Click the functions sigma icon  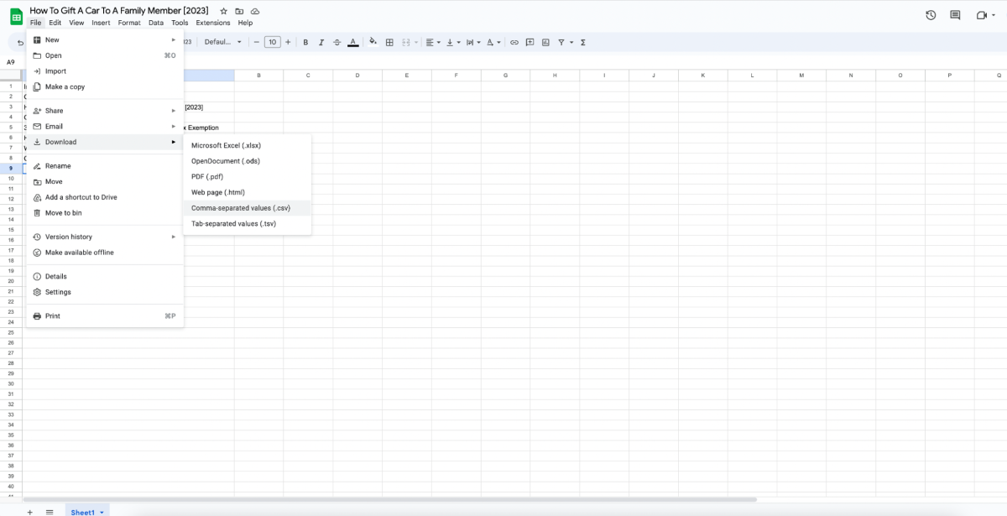point(583,42)
